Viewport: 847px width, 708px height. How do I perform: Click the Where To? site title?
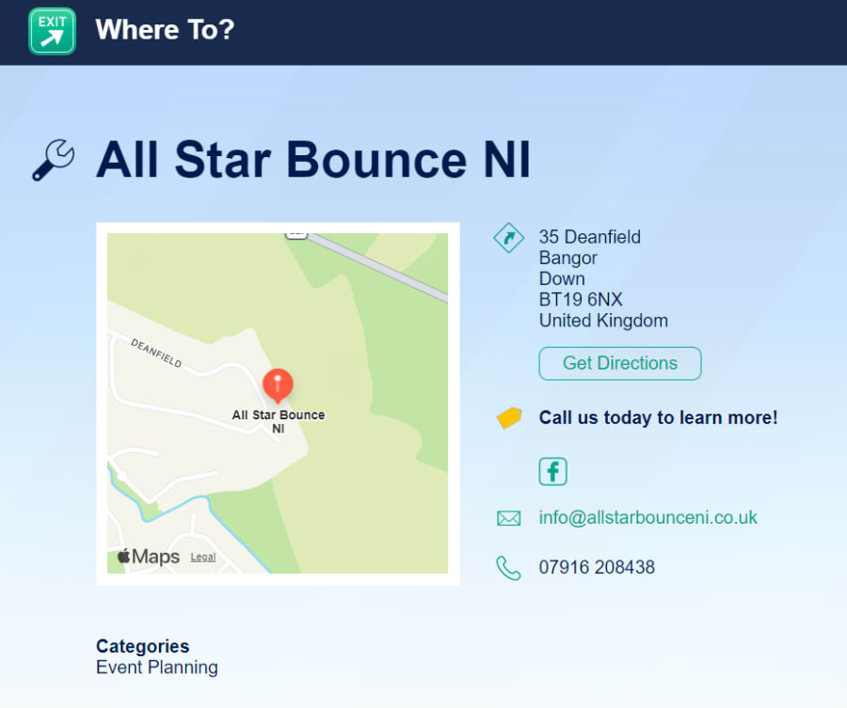[165, 30]
